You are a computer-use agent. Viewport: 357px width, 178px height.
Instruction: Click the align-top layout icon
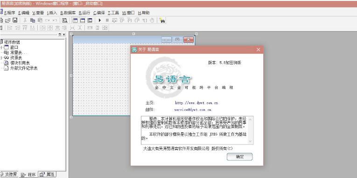click(x=25, y=28)
